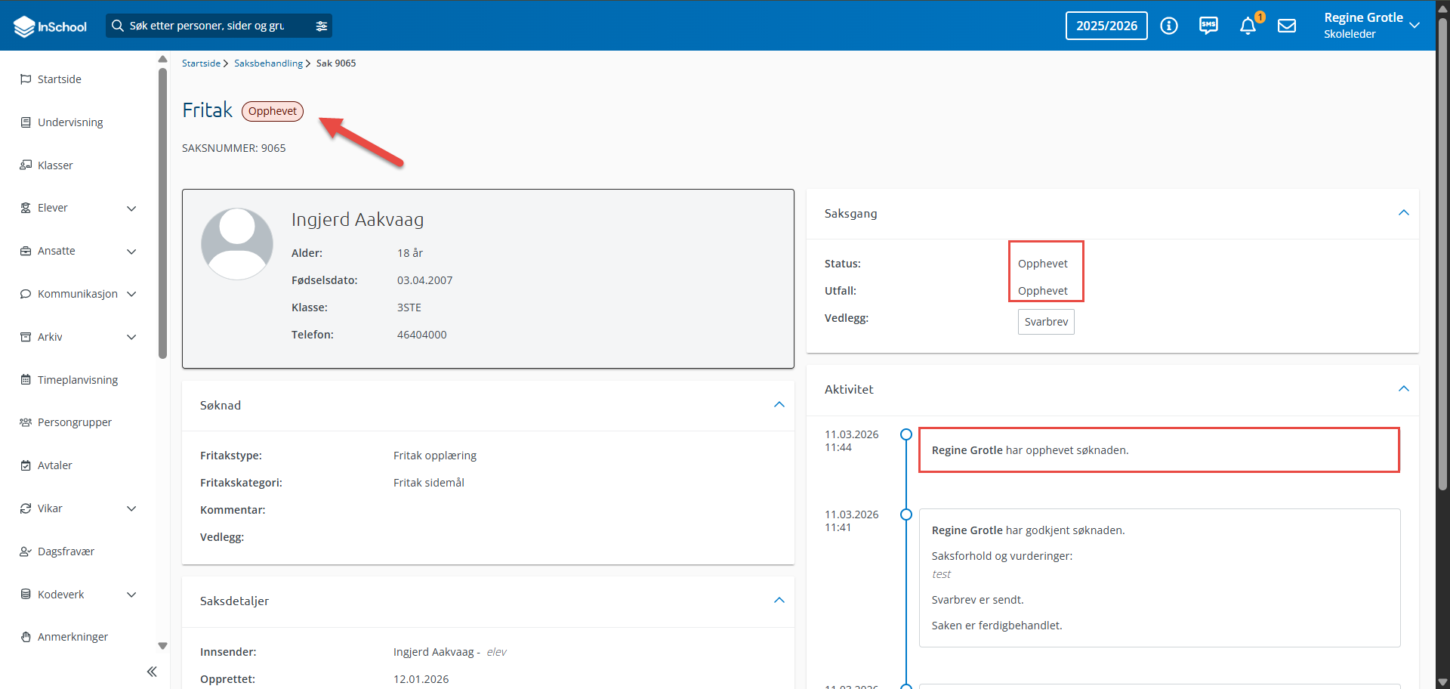Expand the Vikar submenu chevron
The width and height of the screenshot is (1450, 689).
(131, 508)
